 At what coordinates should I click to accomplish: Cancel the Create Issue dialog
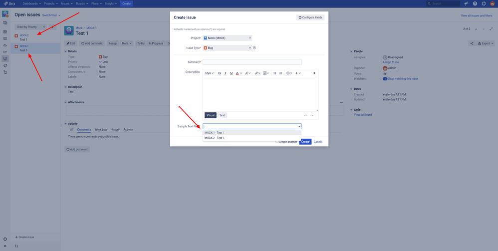click(x=318, y=142)
